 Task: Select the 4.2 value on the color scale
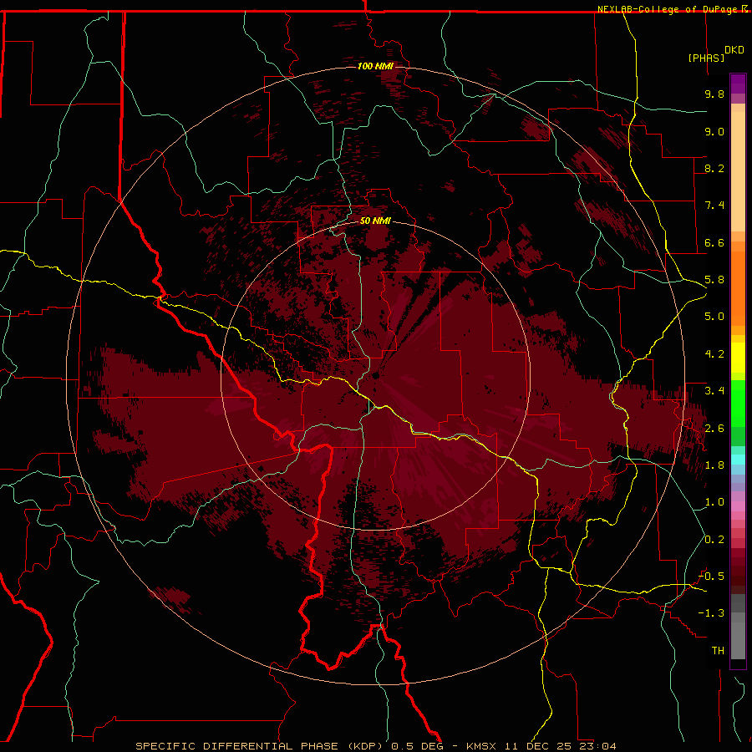(x=714, y=354)
